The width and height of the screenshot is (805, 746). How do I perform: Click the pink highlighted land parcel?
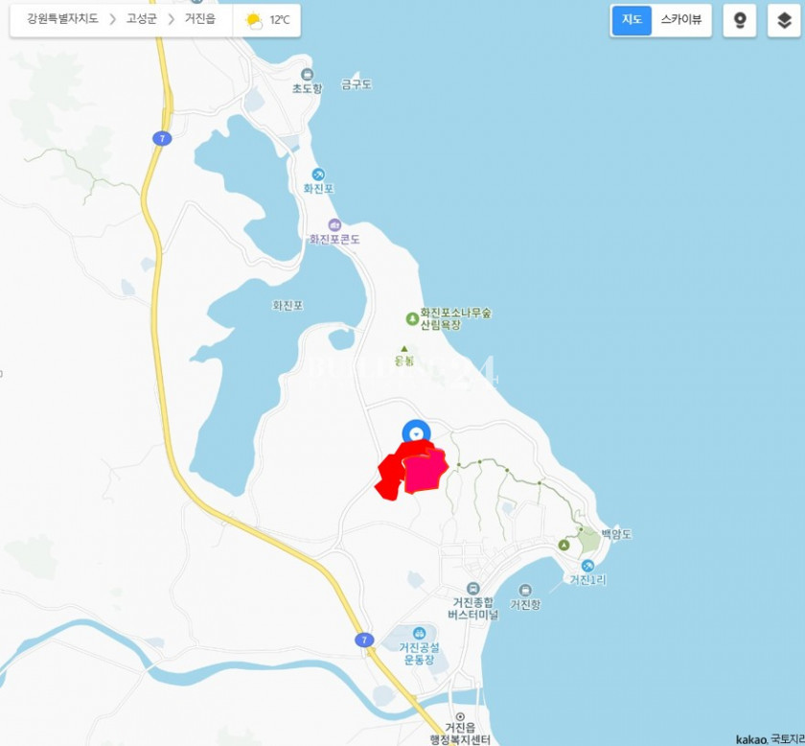(x=425, y=473)
